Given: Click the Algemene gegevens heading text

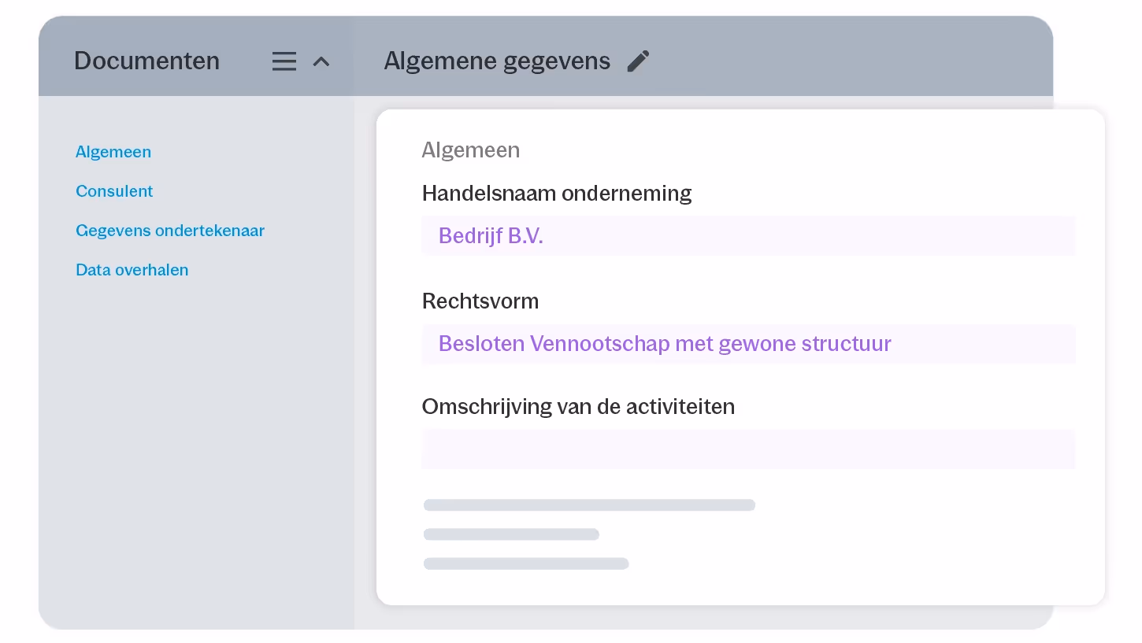Looking at the screenshot, I should coord(497,61).
